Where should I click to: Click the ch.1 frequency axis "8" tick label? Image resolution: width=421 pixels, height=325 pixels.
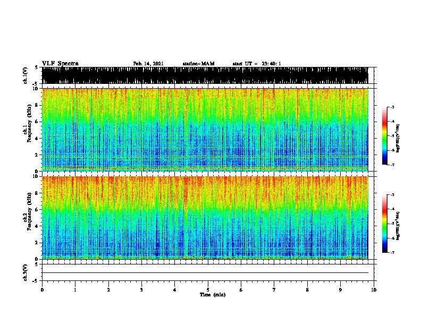(x=37, y=105)
